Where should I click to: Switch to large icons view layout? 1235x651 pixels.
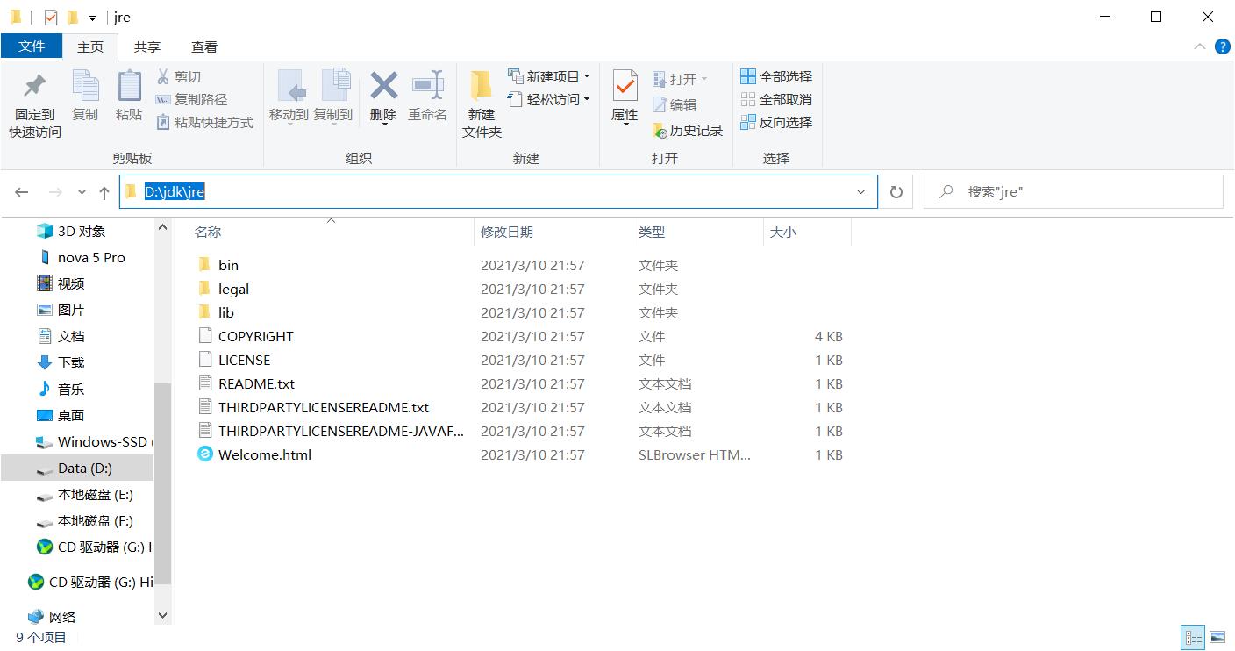1217,637
